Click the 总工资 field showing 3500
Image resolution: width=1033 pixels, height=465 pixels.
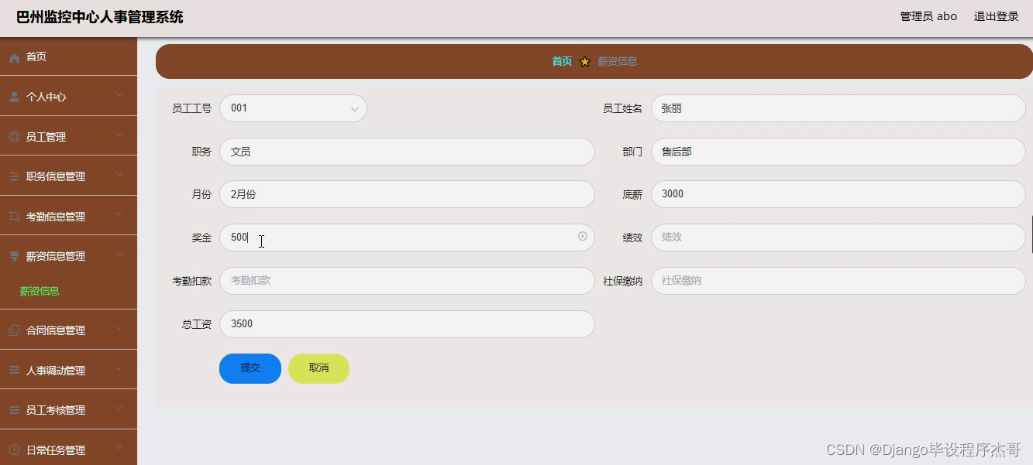coord(407,324)
